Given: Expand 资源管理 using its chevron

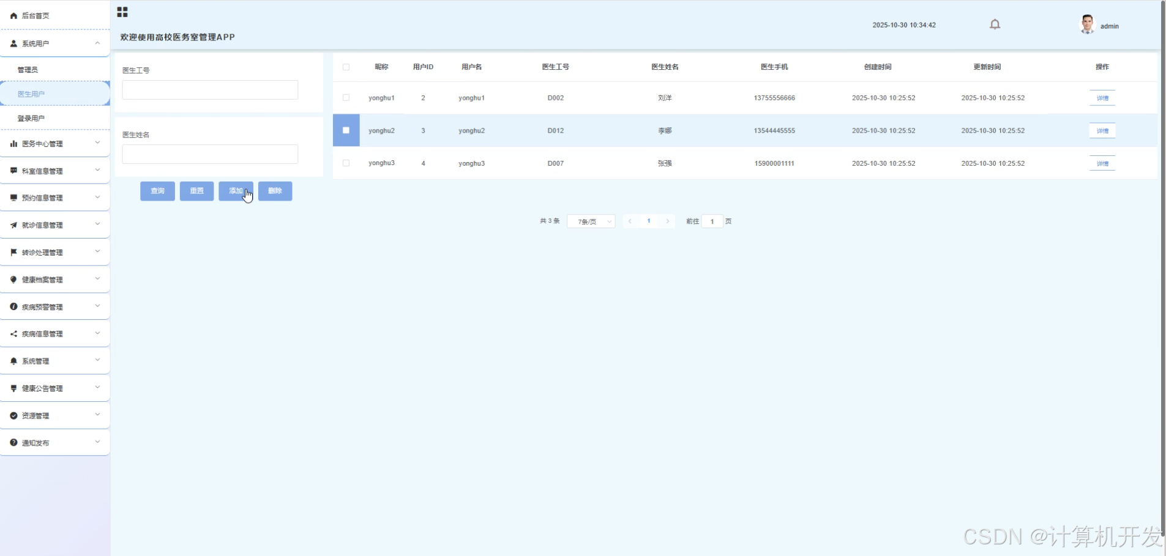Looking at the screenshot, I should point(97,415).
